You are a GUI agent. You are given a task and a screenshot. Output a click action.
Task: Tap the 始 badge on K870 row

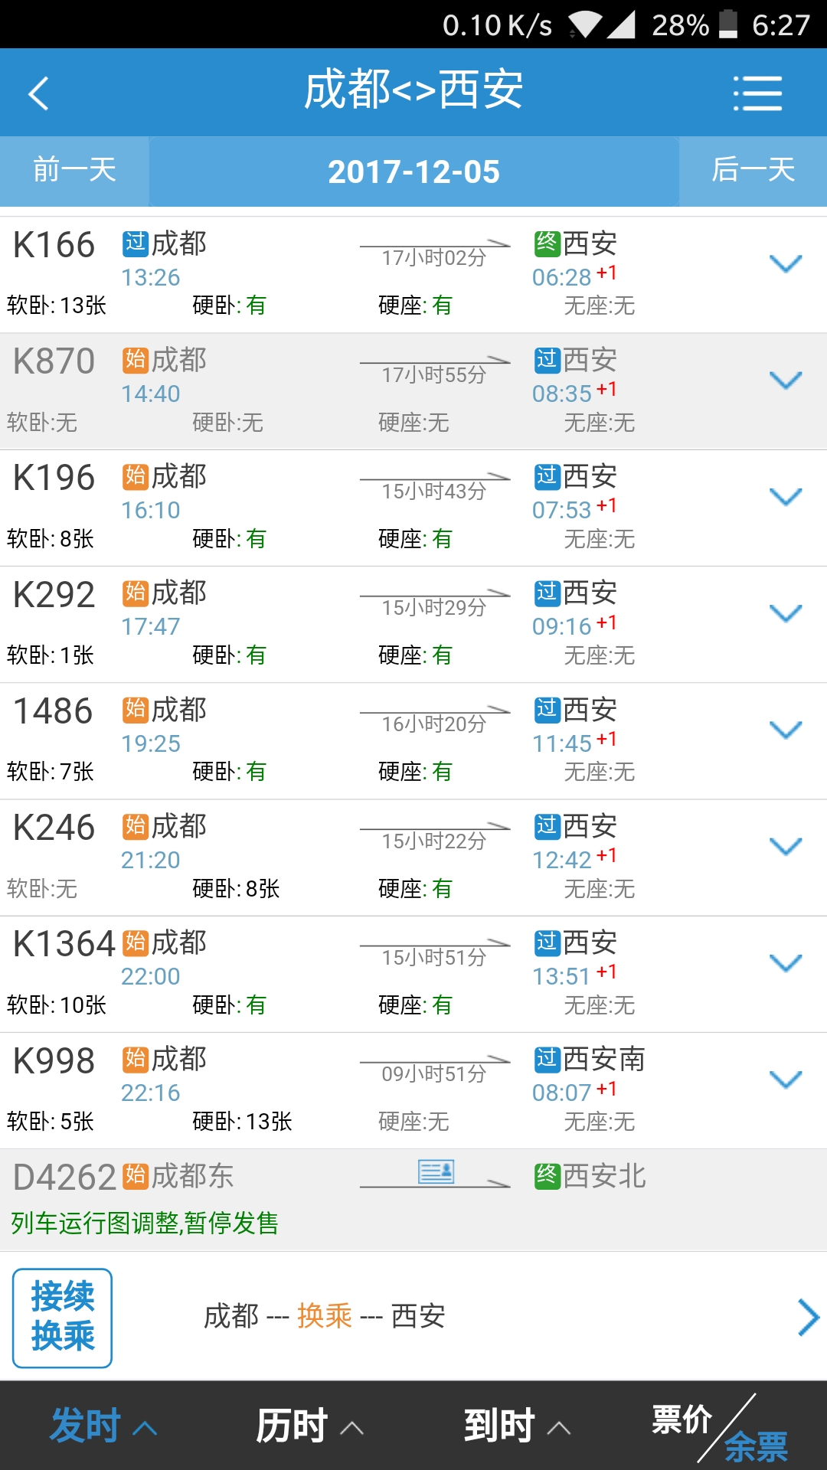pyautogui.click(x=136, y=360)
